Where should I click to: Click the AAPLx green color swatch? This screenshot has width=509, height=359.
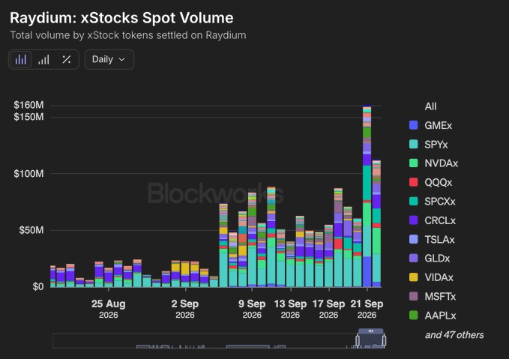[414, 316]
